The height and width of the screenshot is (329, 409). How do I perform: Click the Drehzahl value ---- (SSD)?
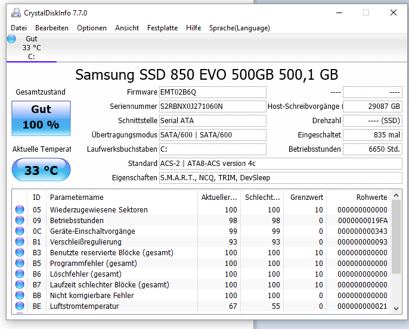373,121
